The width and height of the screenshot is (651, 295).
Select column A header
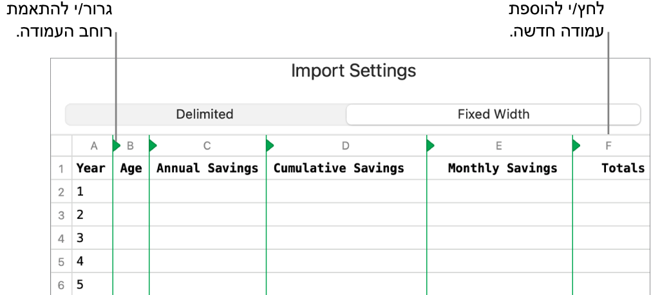click(93, 146)
